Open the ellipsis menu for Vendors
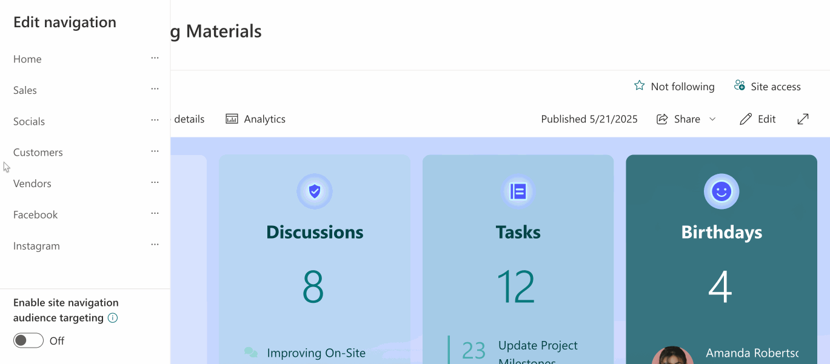Screen dimensions: 830x364 [x=155, y=183]
